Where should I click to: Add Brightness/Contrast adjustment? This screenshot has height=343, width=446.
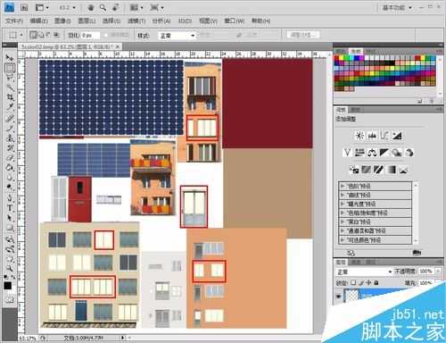(359, 136)
